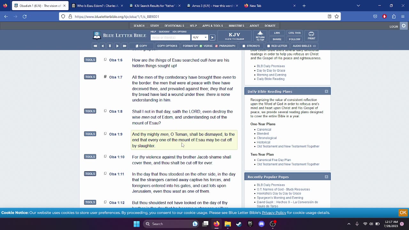Click the COPY OPTIONS button

(x=167, y=46)
